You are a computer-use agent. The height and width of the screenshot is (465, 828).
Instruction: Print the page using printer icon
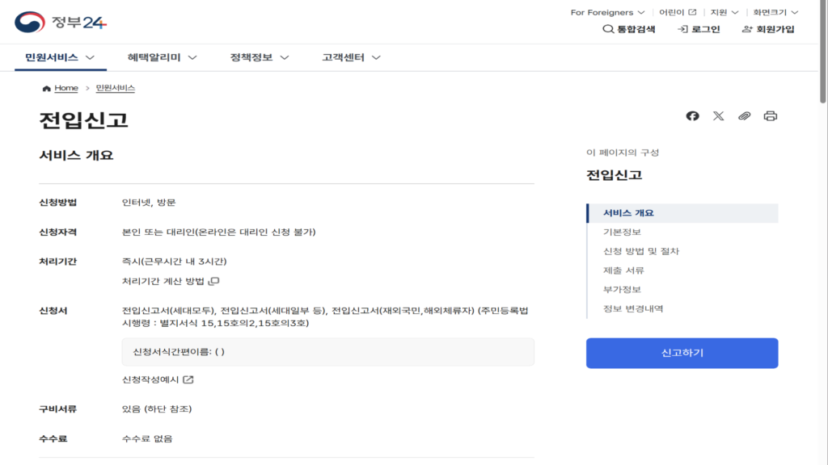tap(770, 116)
